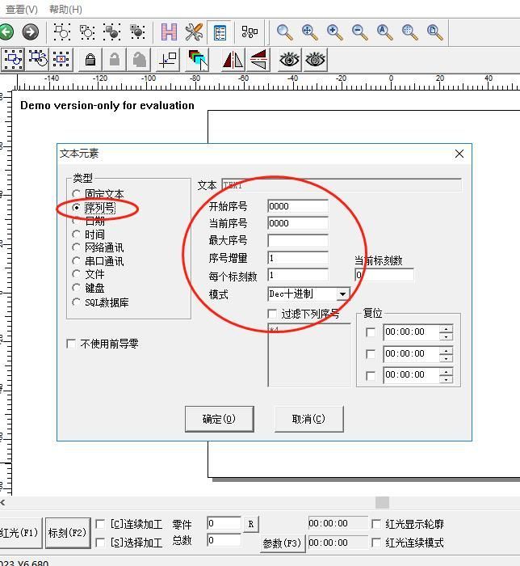Click the 最大序号 input field
Screen dimensions: 520x566
point(298,240)
